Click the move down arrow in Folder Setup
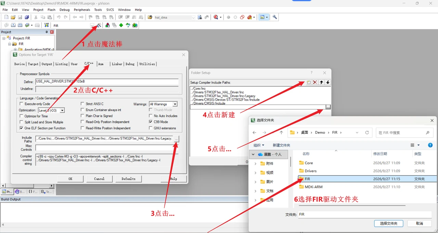 pos(327,82)
